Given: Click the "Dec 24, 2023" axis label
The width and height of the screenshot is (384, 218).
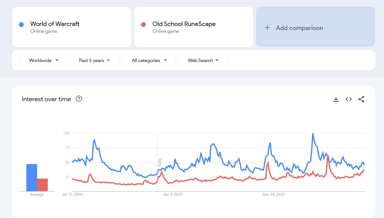Looking at the screenshot, I should click(x=273, y=195).
